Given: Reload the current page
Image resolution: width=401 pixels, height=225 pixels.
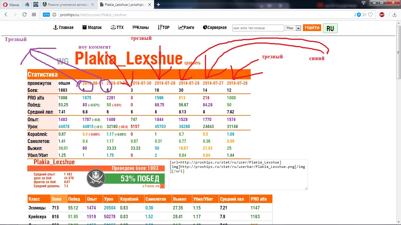Looking at the screenshot, I should [25, 15].
